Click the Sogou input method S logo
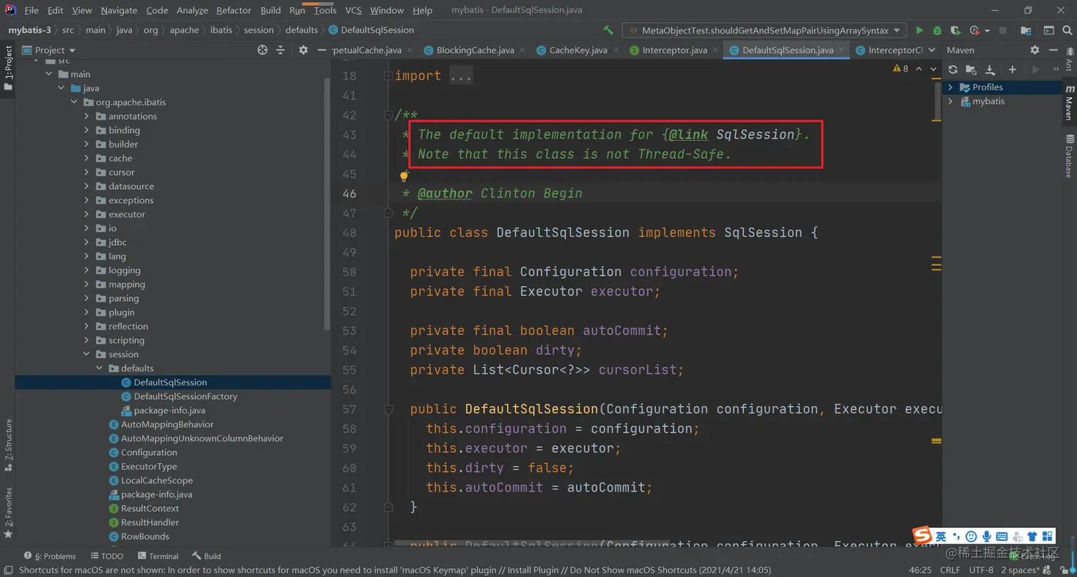This screenshot has height=577, width=1077. click(x=923, y=536)
